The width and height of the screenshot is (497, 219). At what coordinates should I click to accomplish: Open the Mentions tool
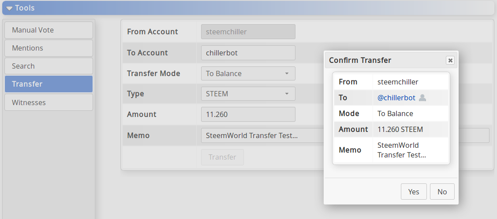tap(49, 48)
